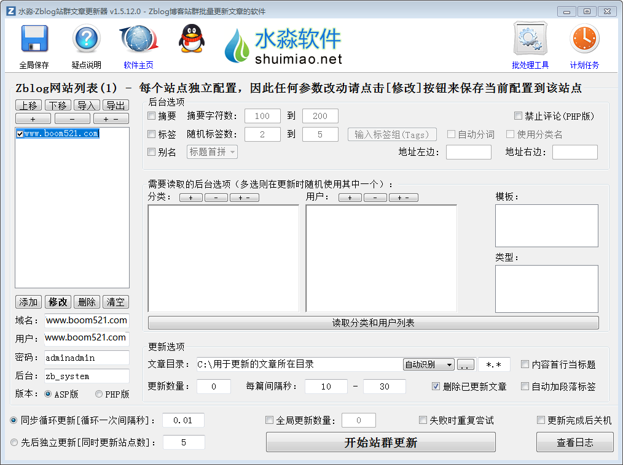The height and width of the screenshot is (465, 623).
Task: Click the *.* file filter field
Action: click(494, 364)
